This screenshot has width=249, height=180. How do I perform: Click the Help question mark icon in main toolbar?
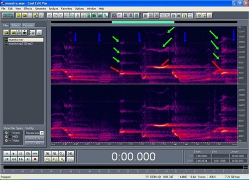210,15
